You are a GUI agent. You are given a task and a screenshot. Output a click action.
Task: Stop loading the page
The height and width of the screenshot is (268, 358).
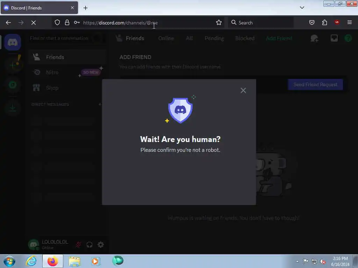pos(34,23)
